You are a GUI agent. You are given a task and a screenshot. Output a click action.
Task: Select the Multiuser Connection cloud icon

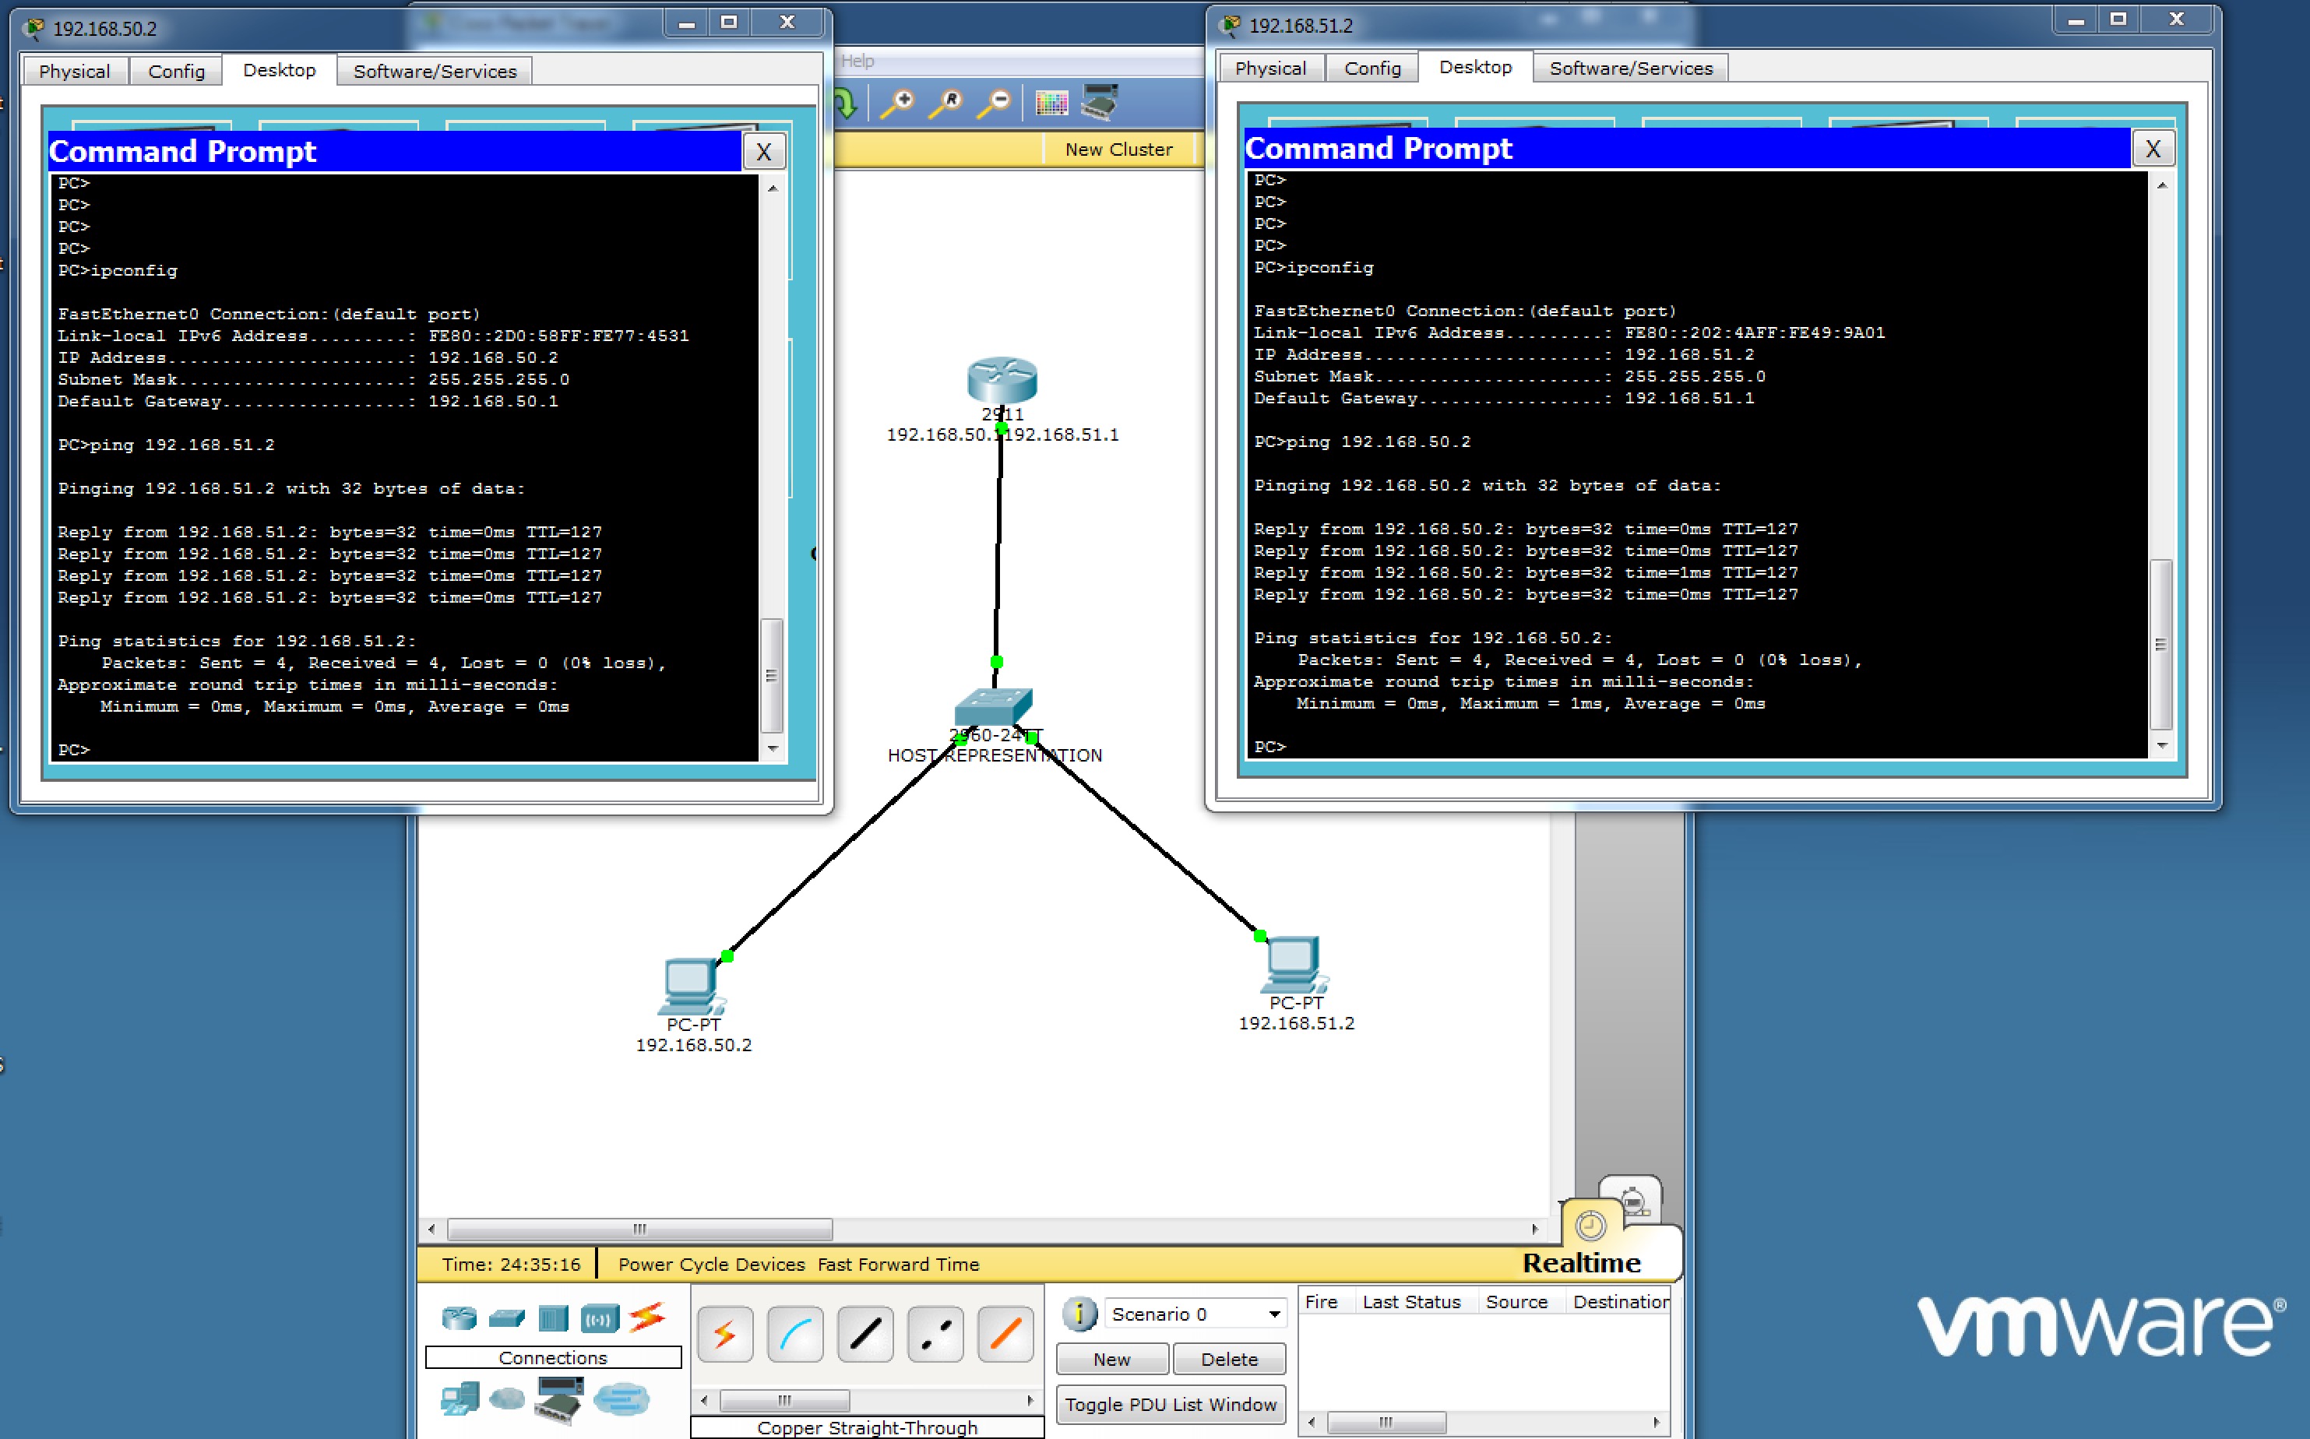click(x=622, y=1399)
